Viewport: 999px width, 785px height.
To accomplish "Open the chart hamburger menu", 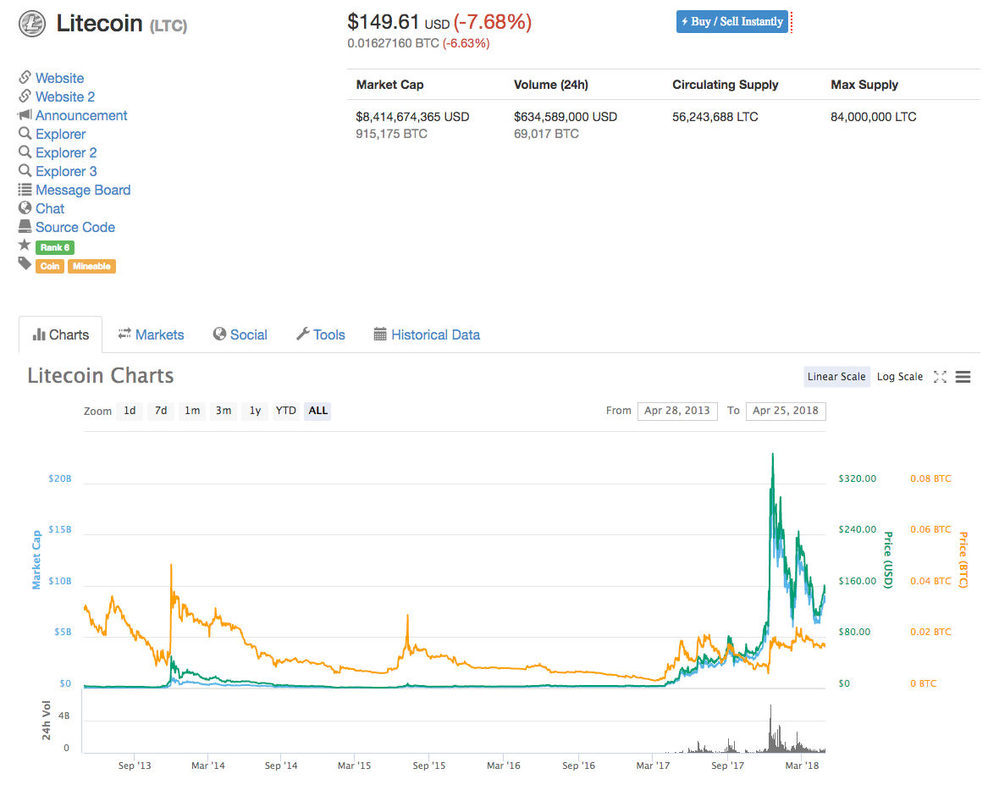I will pos(963,377).
